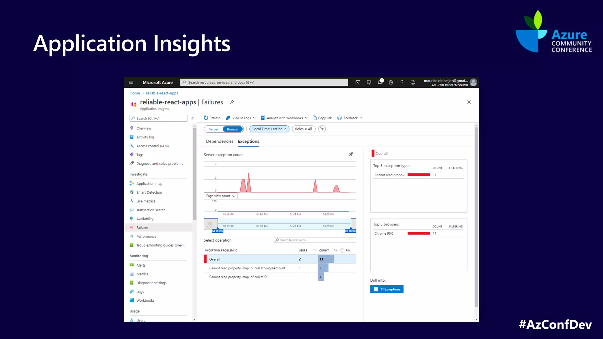Open the help question mark icon
Image resolution: width=603 pixels, height=339 pixels.
pos(402,82)
